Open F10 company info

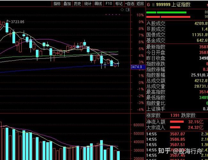pyautogui.click(x=109, y=4)
